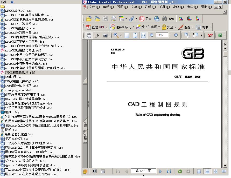231x178 pixels.
Task: Open the 帮助(H) menu
Action: (206, 7)
